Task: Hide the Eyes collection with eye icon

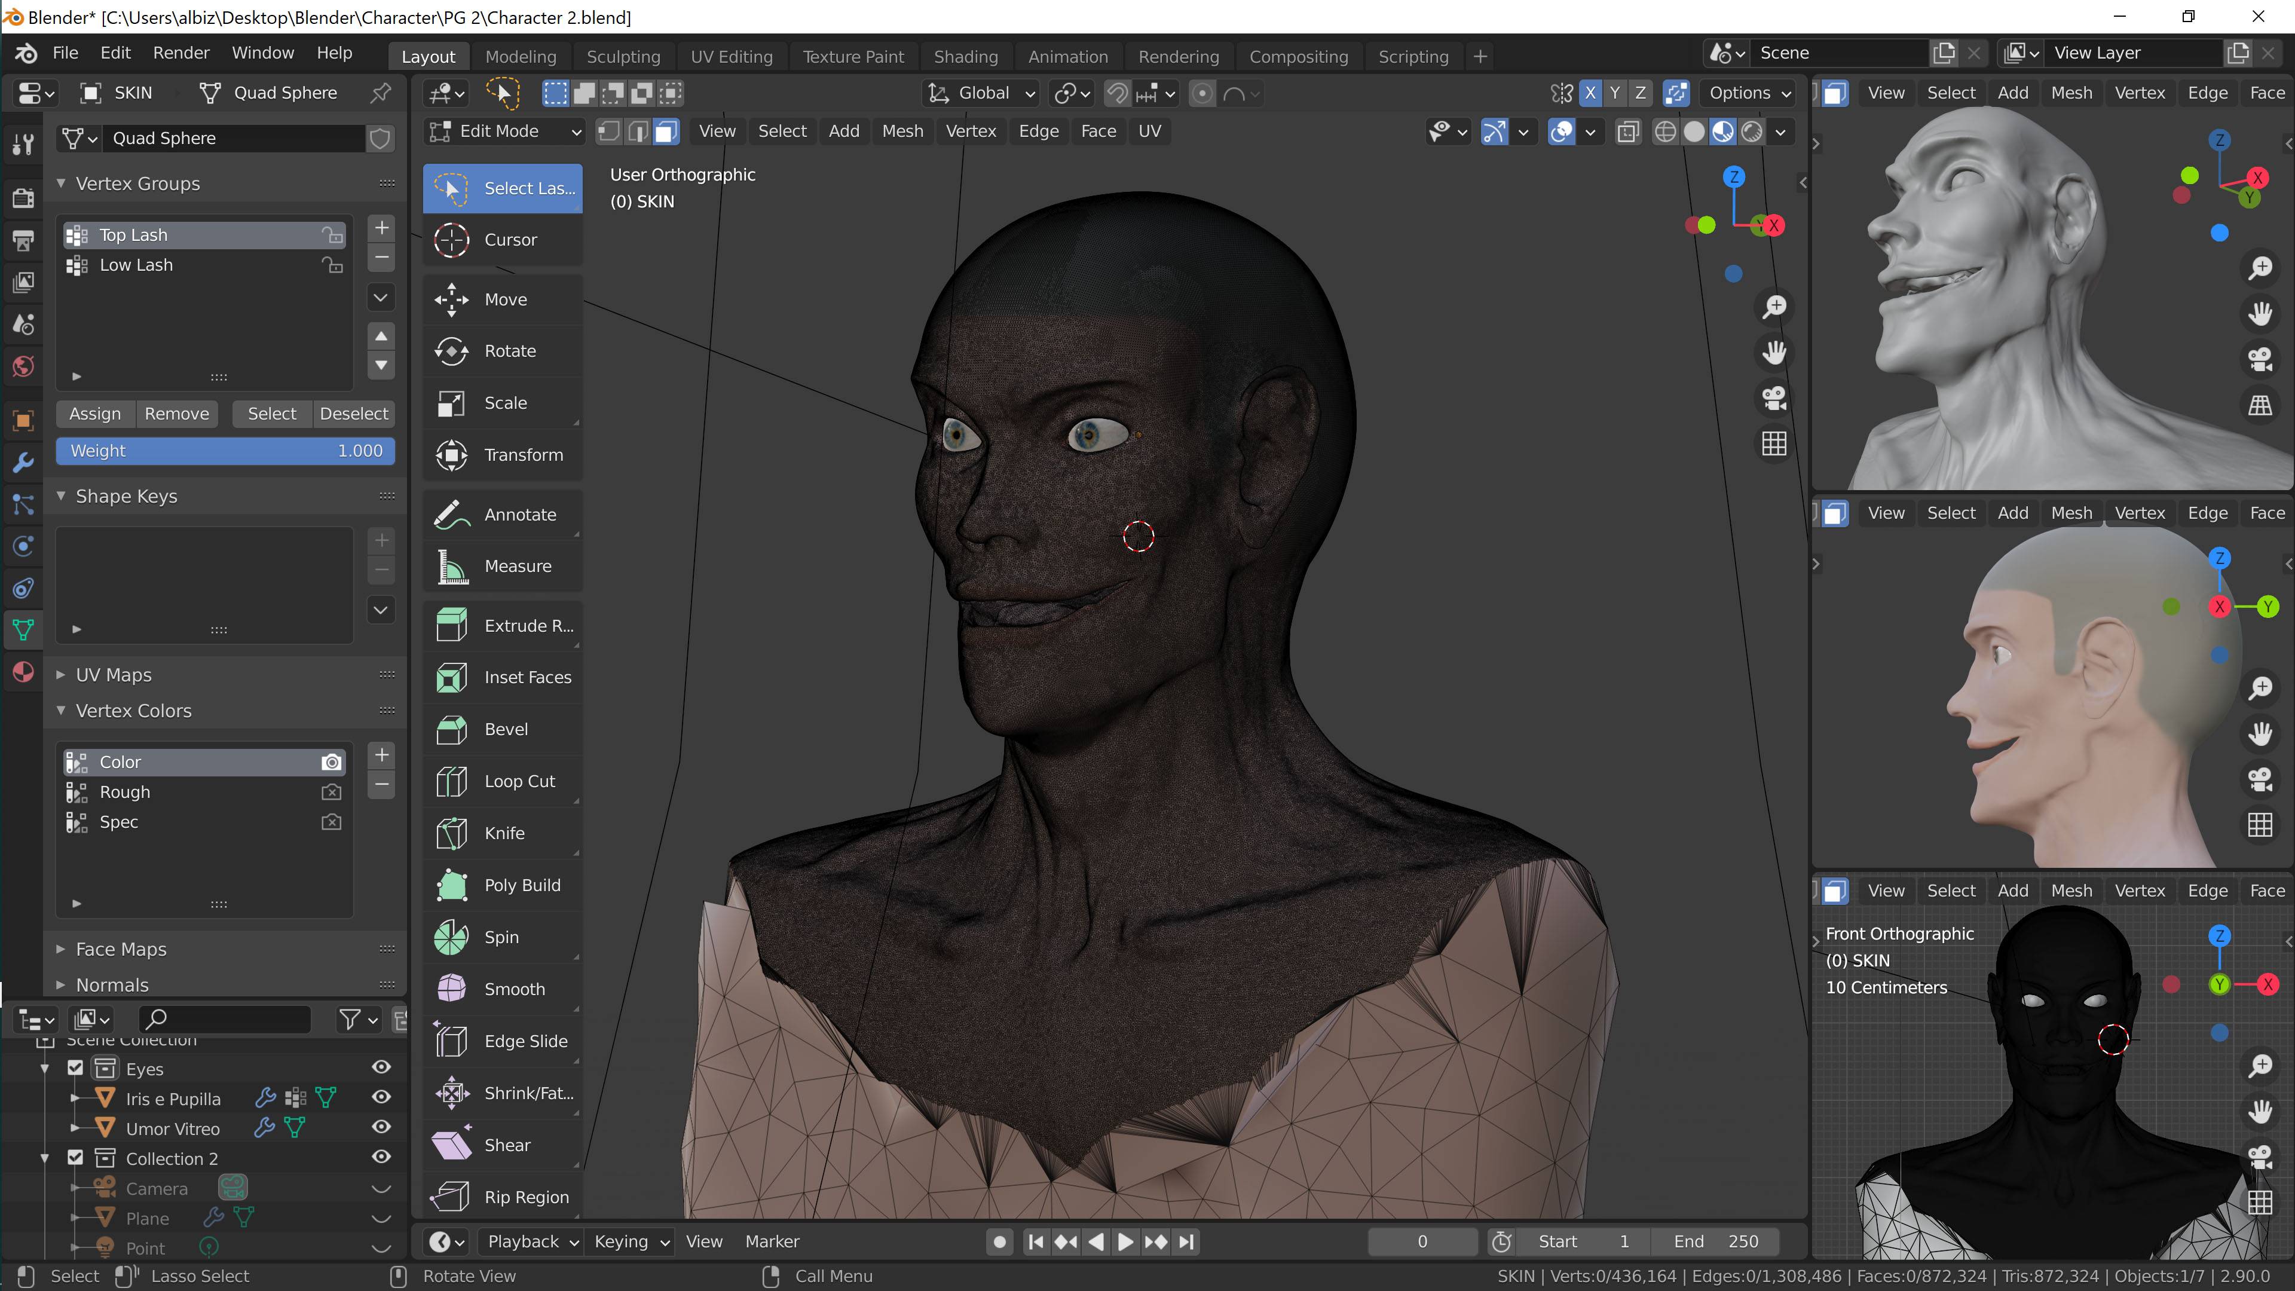Action: pos(381,1067)
